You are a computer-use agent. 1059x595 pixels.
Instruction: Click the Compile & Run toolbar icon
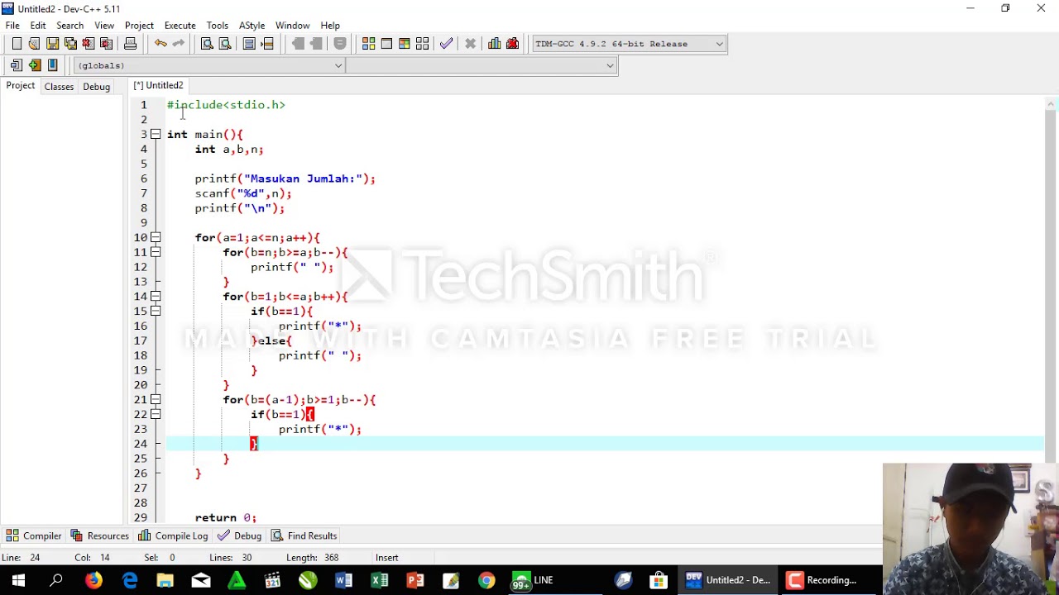click(405, 44)
